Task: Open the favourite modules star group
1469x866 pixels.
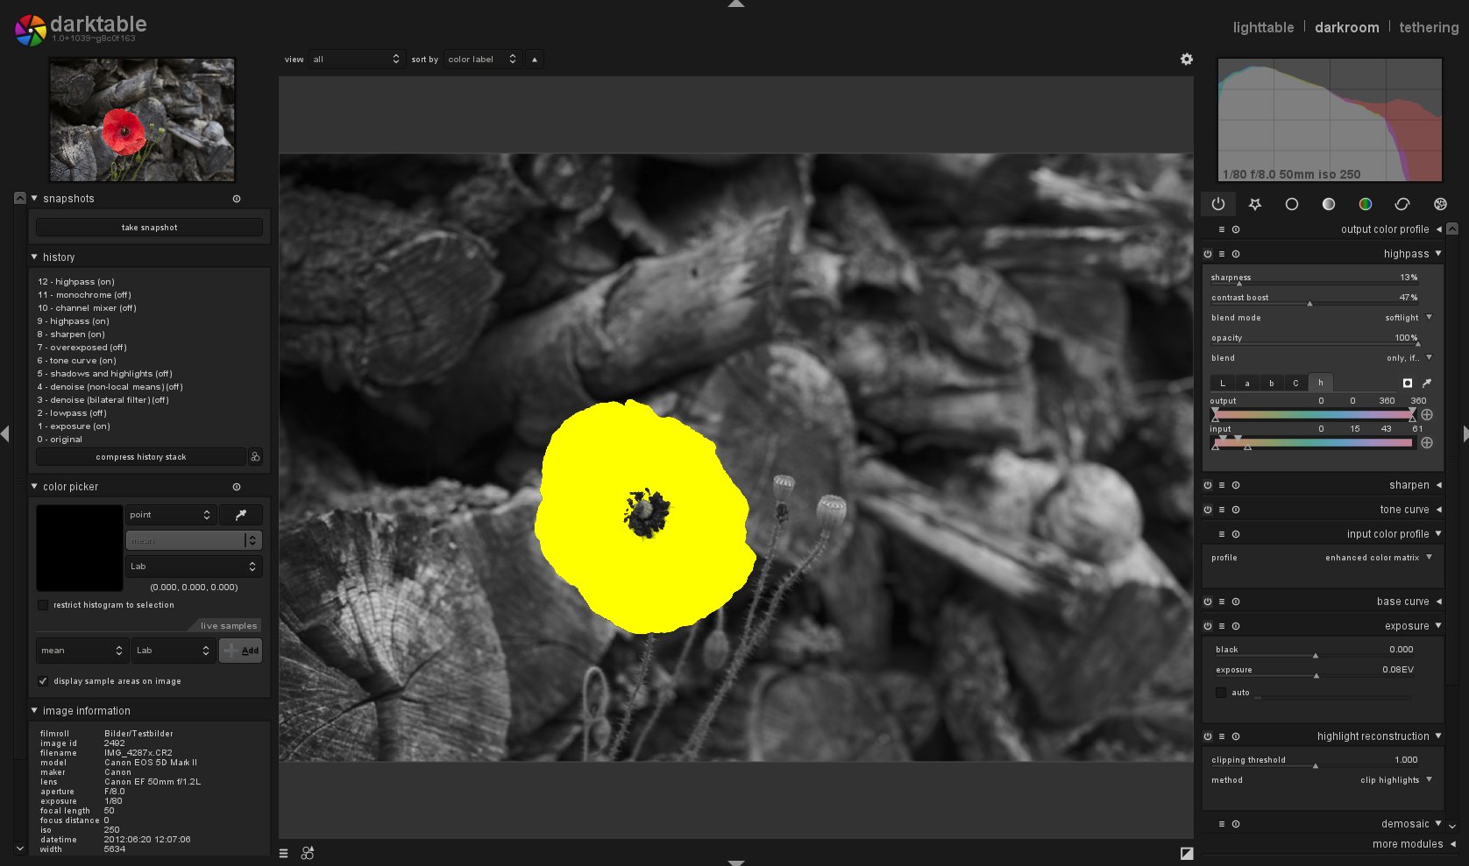Action: (1255, 204)
